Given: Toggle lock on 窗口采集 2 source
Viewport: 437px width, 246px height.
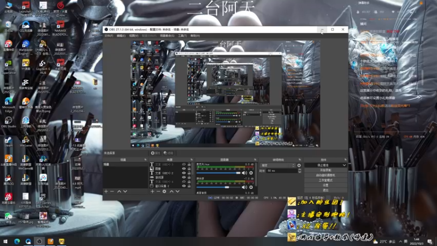Looking at the screenshot, I should [189, 186].
